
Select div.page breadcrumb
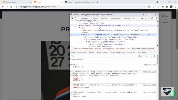point(98,49)
